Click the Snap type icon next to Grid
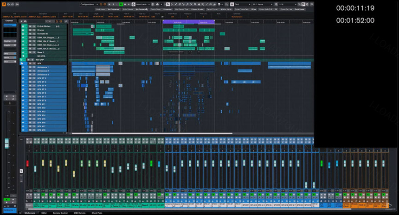Screen dimensions: 399x215 (x=232, y=4)
